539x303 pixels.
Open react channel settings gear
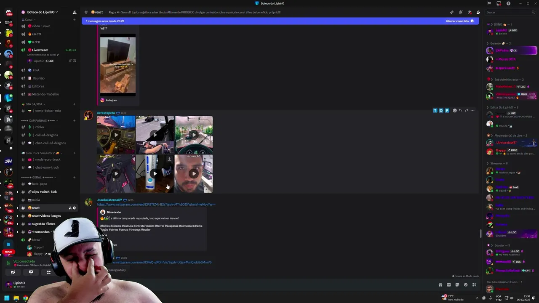[x=75, y=208]
